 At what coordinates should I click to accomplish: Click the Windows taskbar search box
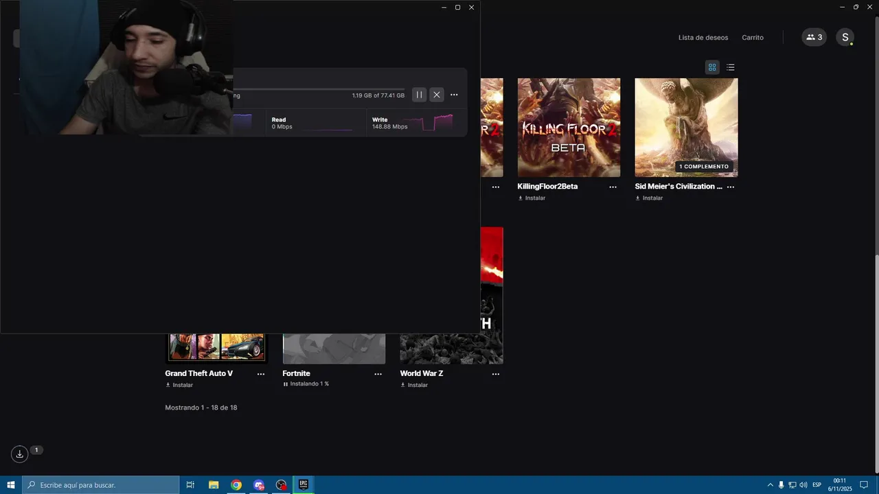click(101, 485)
